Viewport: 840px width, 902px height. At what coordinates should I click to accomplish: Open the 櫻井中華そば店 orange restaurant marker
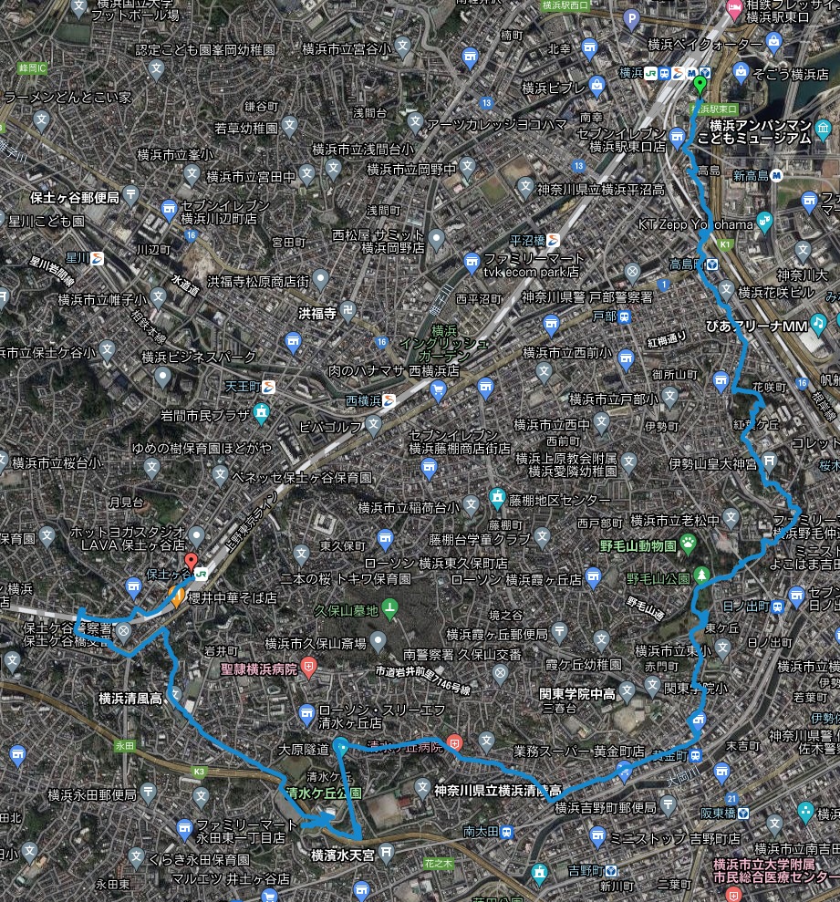177,596
